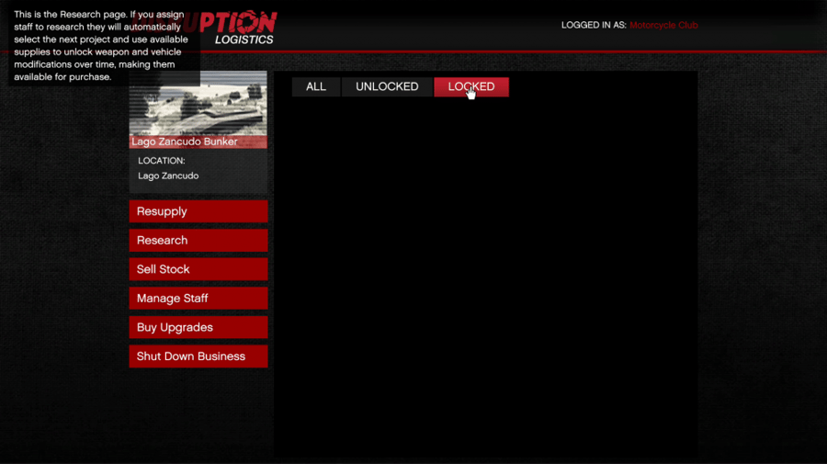Screen dimensions: 827x464
Task: Click the Motorcycle Club login name
Action: (663, 26)
